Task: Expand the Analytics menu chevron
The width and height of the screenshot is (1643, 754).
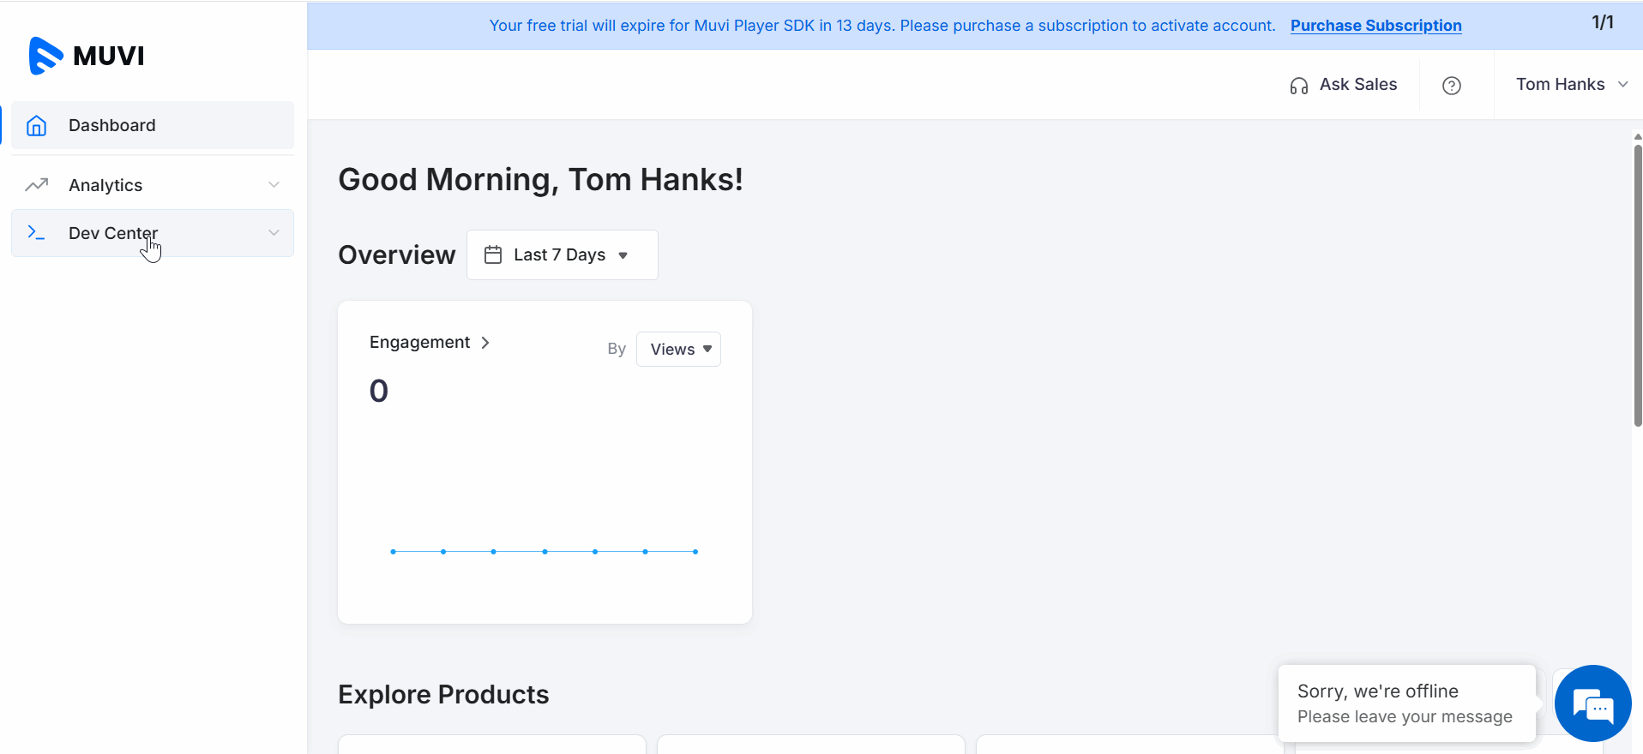Action: [x=274, y=185]
